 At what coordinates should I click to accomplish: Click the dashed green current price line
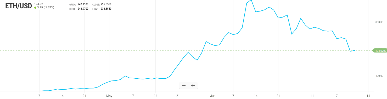click(183, 50)
